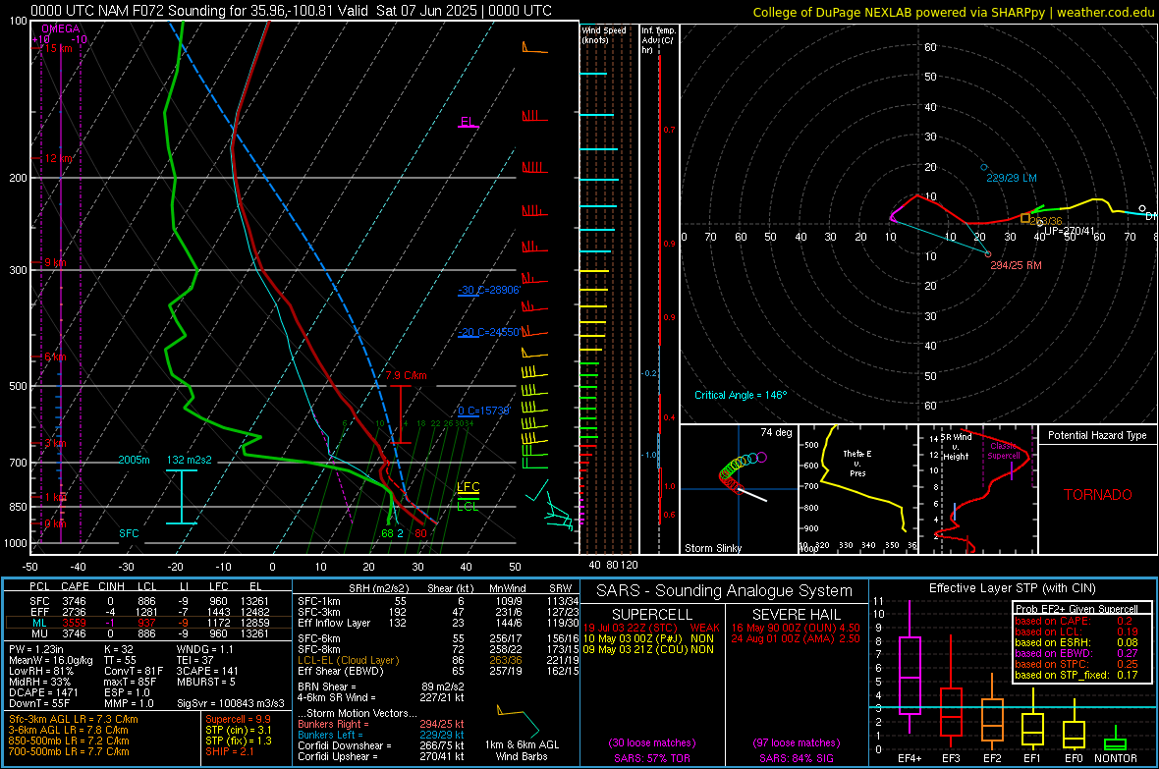
Task: Select the 10 May 03 00Z (P#J) NON match
Action: [x=649, y=638]
